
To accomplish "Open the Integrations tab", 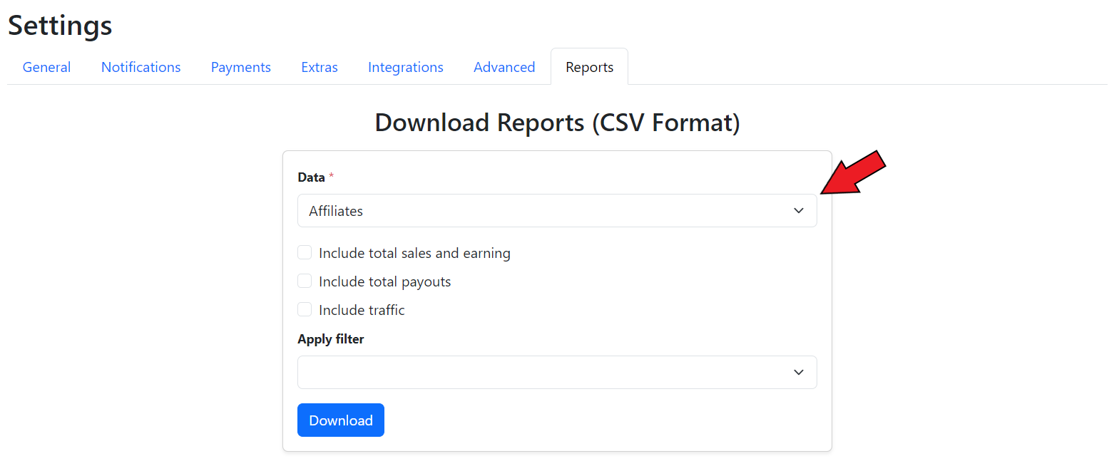I will coord(405,67).
